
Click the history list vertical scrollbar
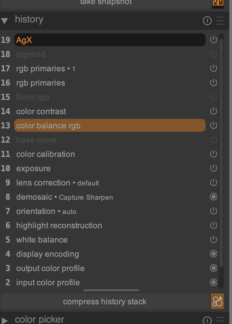click(221, 153)
